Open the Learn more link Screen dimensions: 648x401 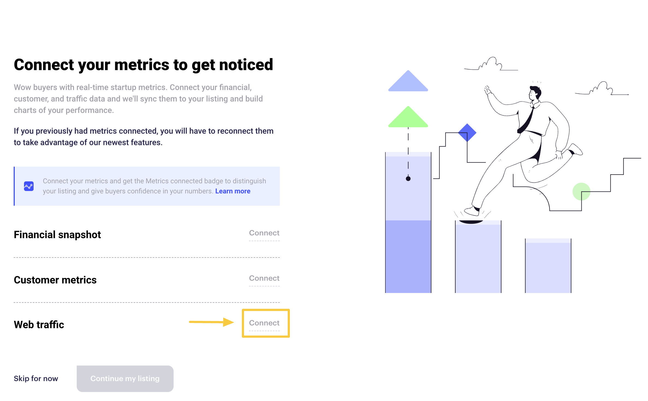tap(233, 191)
